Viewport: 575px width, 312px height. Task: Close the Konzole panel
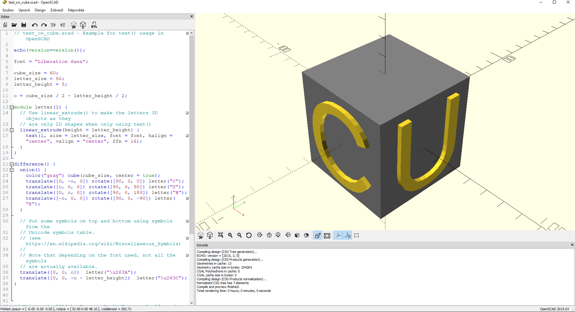pyautogui.click(x=572, y=245)
